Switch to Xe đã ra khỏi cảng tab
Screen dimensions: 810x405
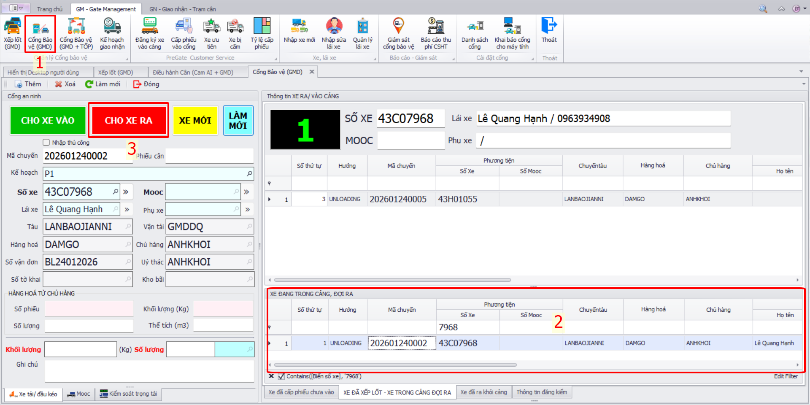coord(483,392)
